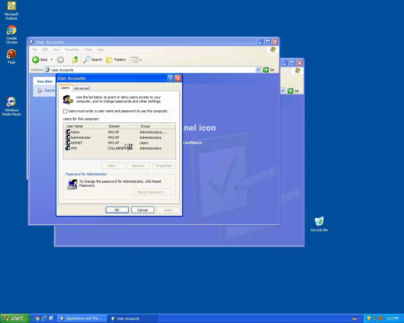Switch to Appearance and Themes taskbar button
The width and height of the screenshot is (404, 323).
[82, 318]
